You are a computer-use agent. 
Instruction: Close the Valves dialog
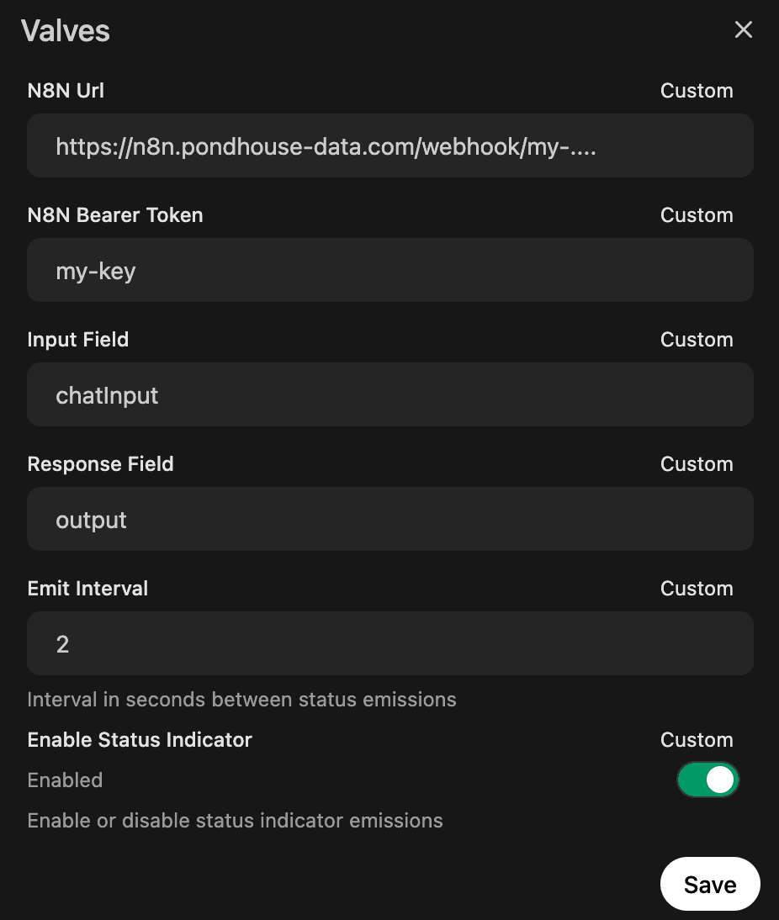point(744,29)
